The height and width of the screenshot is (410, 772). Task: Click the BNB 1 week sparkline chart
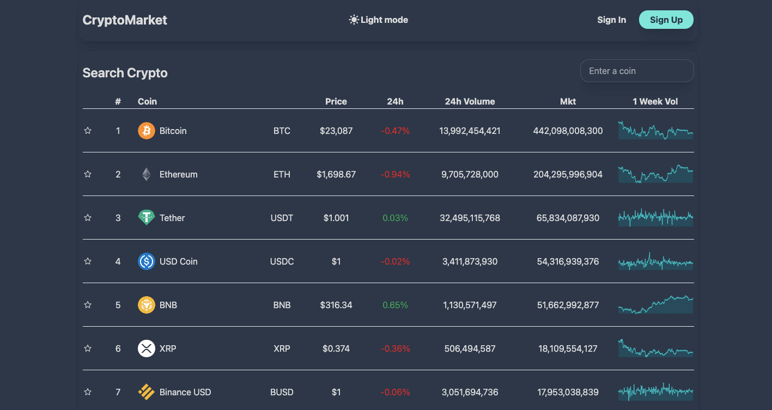655,305
